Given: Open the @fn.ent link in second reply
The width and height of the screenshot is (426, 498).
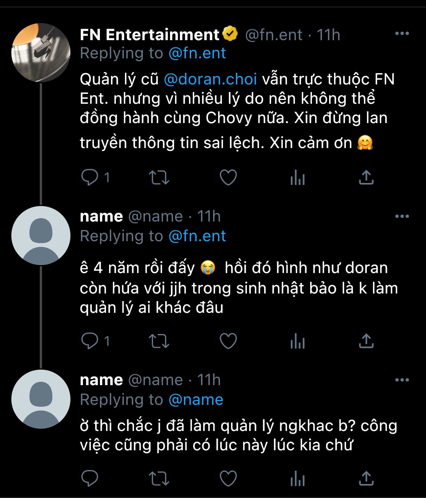Looking at the screenshot, I should pyautogui.click(x=197, y=236).
